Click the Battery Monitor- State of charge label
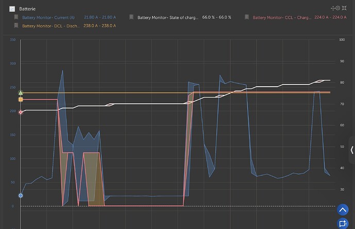The width and height of the screenshot is (355, 229). click(x=168, y=18)
